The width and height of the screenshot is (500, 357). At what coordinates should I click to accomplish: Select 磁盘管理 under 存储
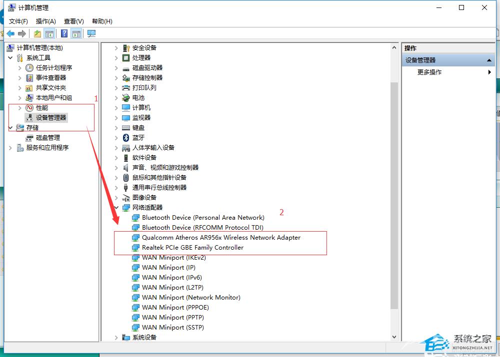48,137
